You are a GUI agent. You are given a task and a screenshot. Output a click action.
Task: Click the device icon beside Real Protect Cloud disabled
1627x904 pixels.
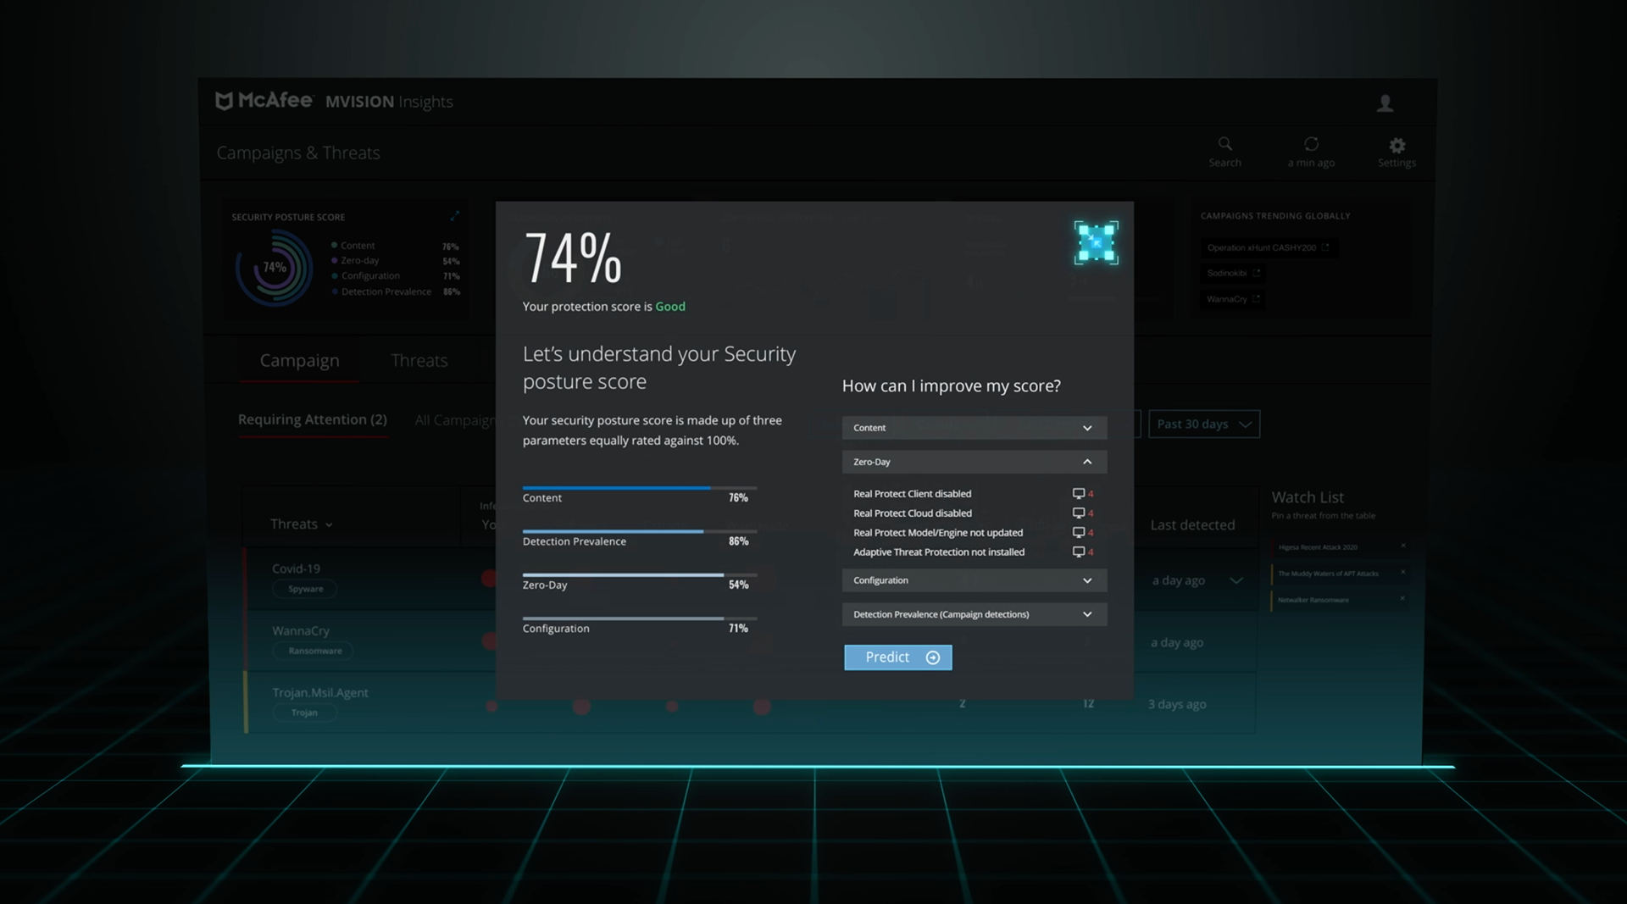[x=1078, y=513]
